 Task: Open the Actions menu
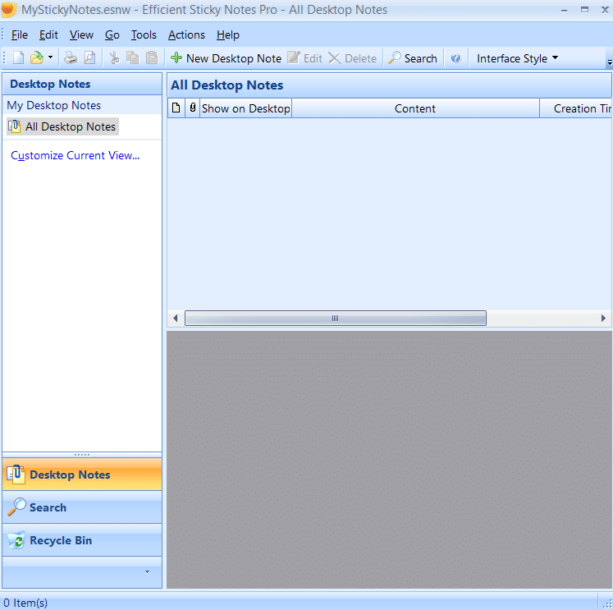point(186,34)
